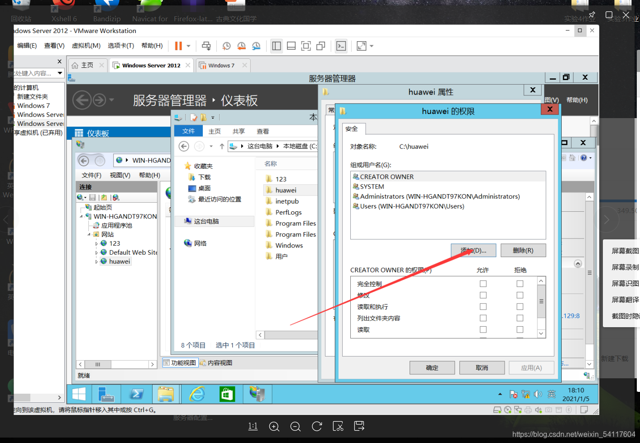Click 确定 to confirm permissions
This screenshot has height=443, width=640.
[x=432, y=368]
